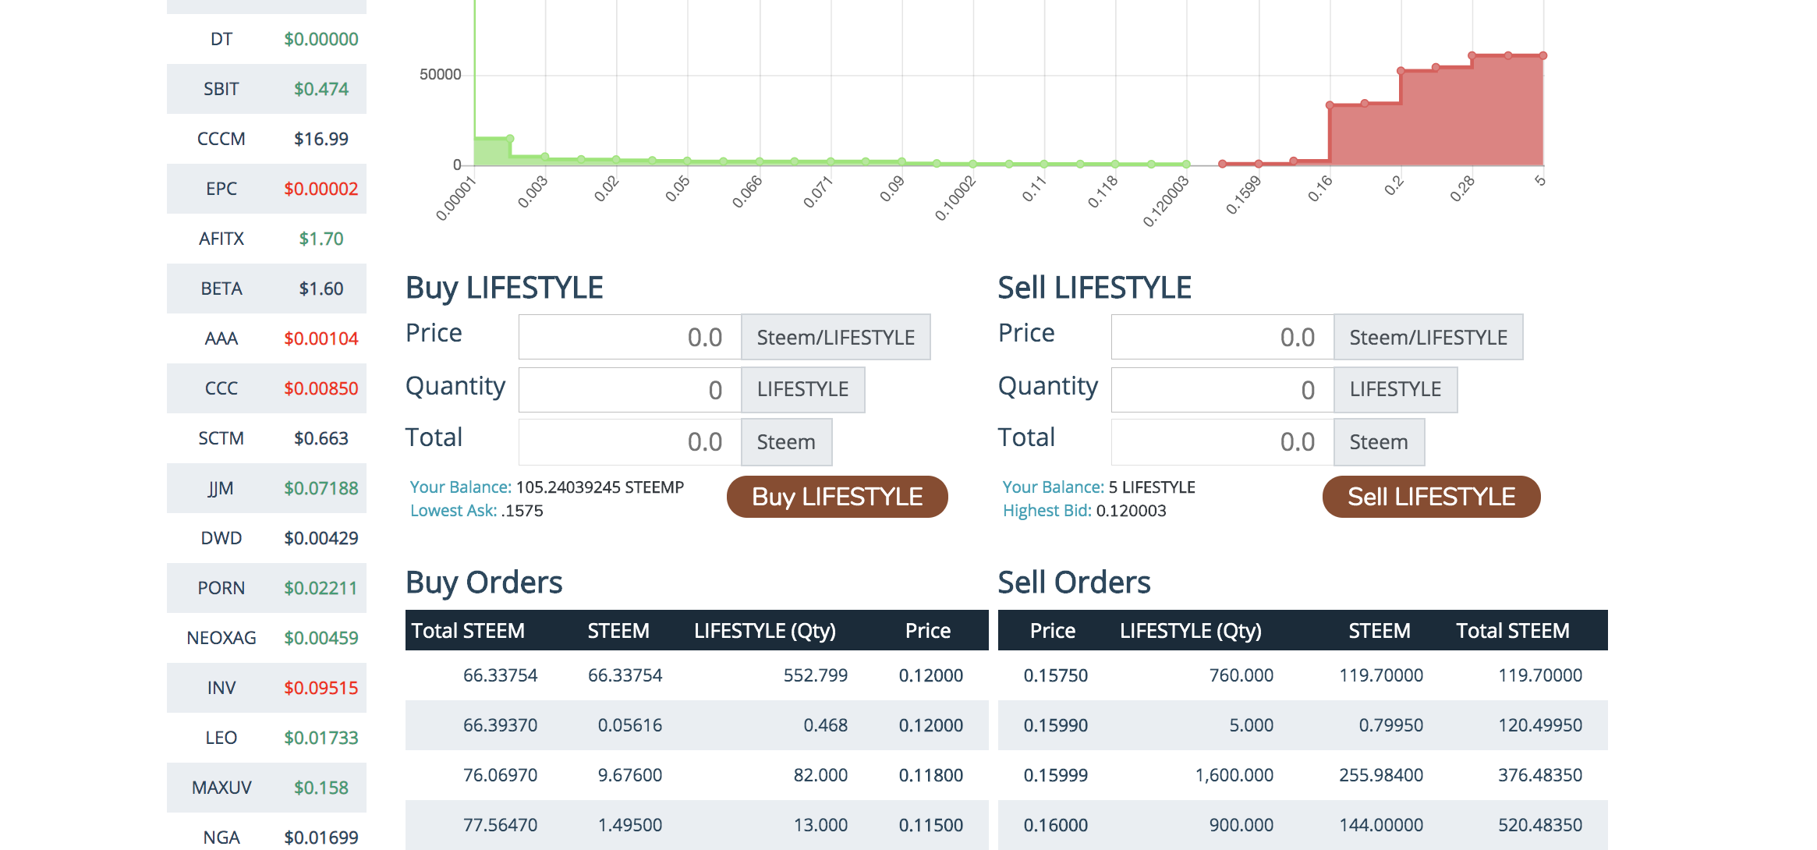Focus the Buy Quantity input field
This screenshot has width=1817, height=850.
630,390
